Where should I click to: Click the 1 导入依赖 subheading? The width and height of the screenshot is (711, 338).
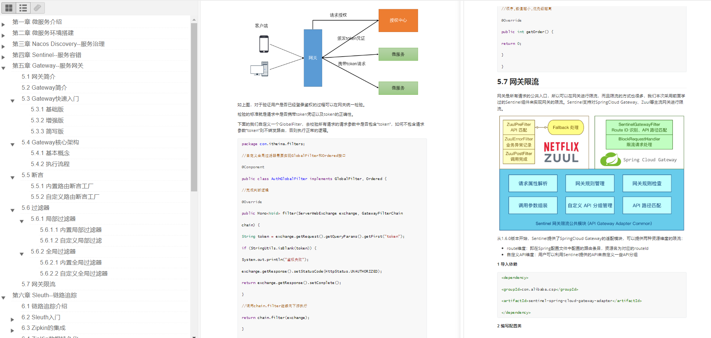point(507,264)
